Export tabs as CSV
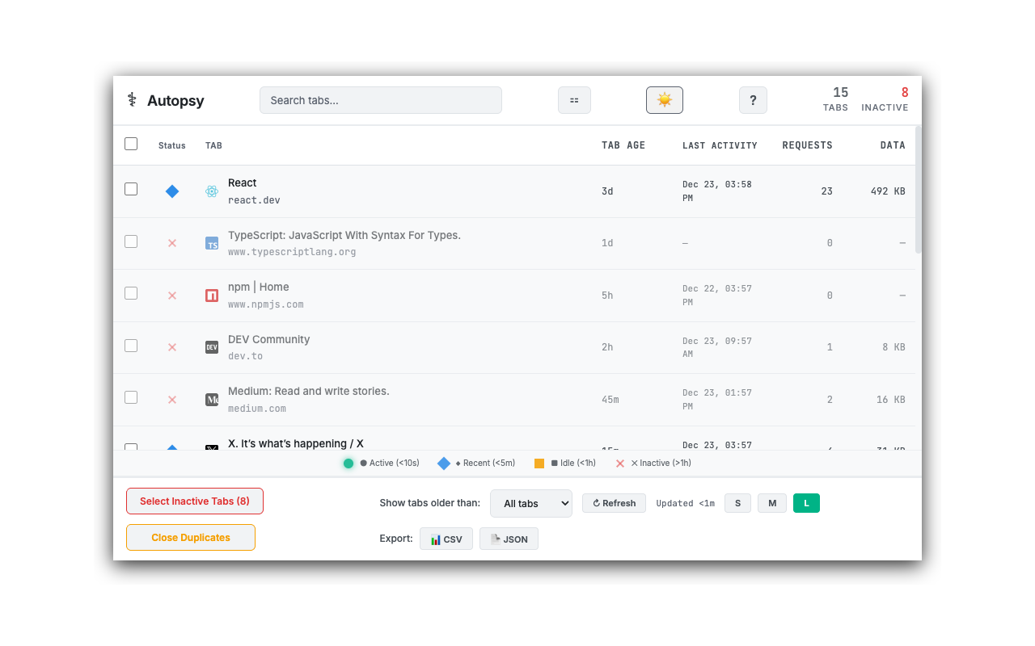 tap(446, 539)
